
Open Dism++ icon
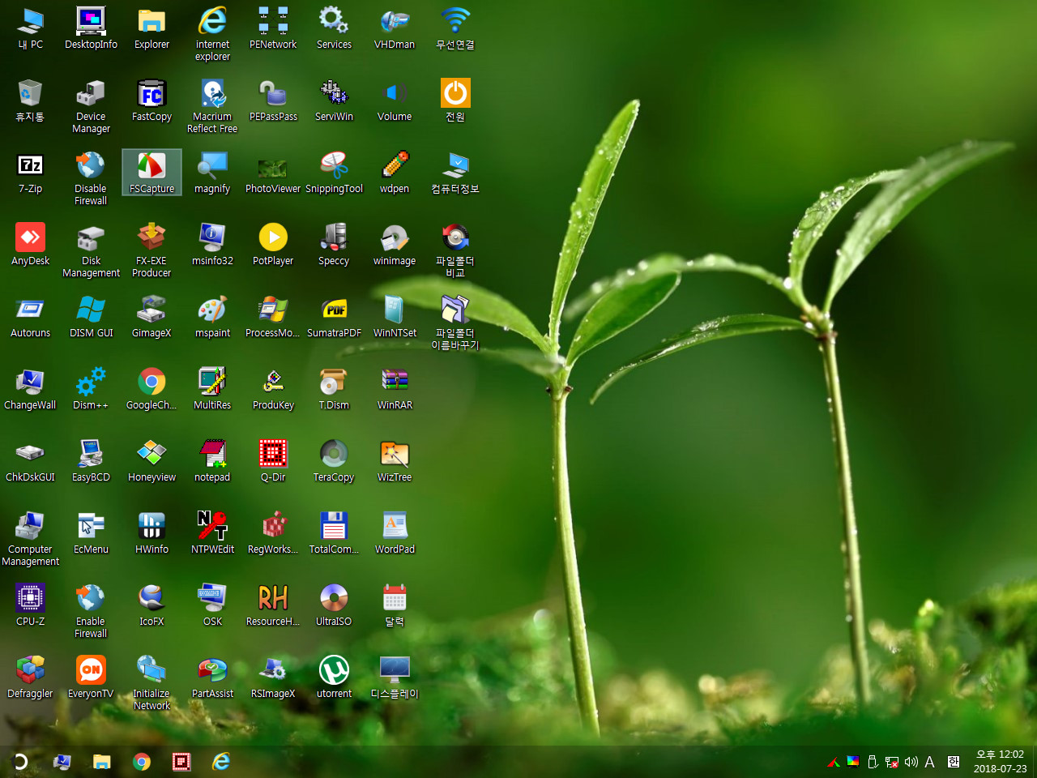pyautogui.click(x=91, y=389)
